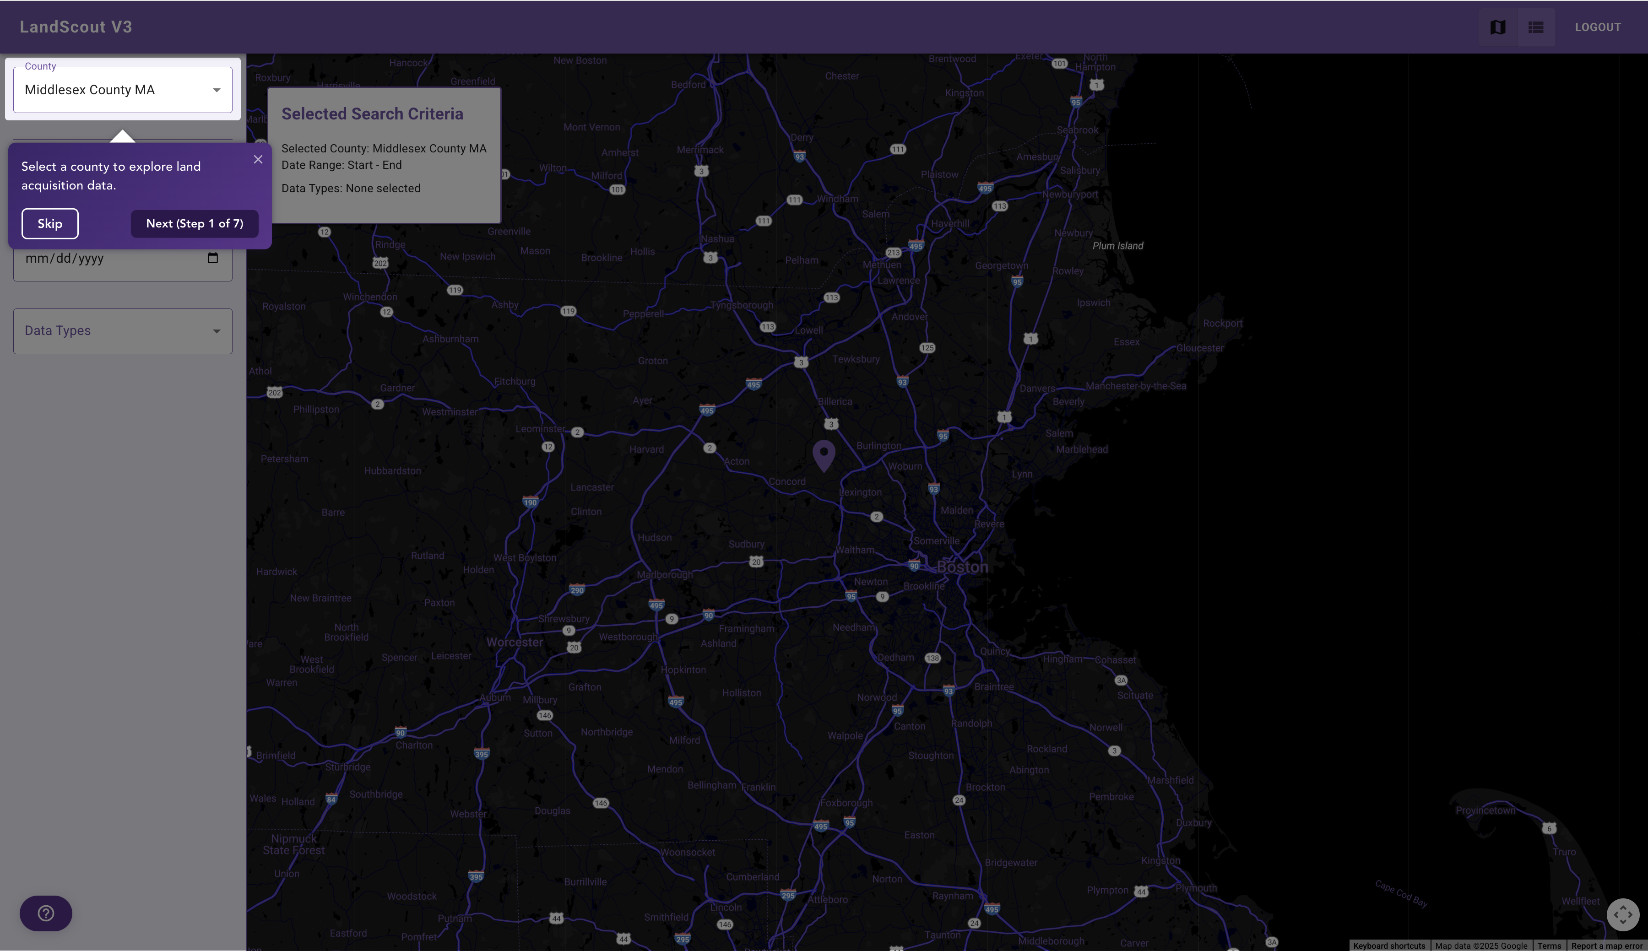Close the tour tooltip with X
1648x951 pixels.
click(x=258, y=159)
